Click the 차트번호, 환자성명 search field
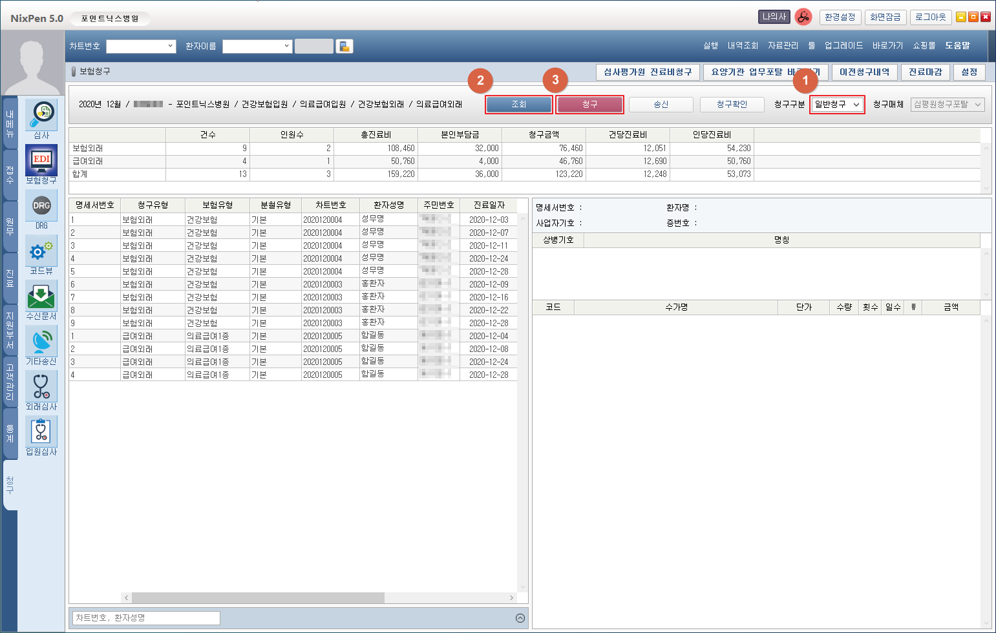The width and height of the screenshot is (996, 633). 146,618
